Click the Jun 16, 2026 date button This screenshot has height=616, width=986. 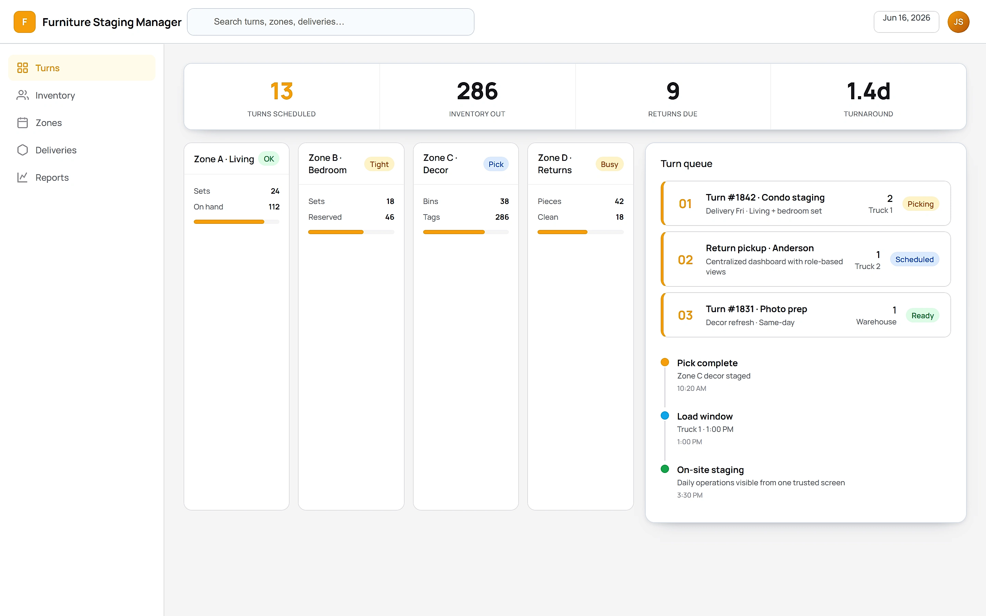(x=906, y=22)
